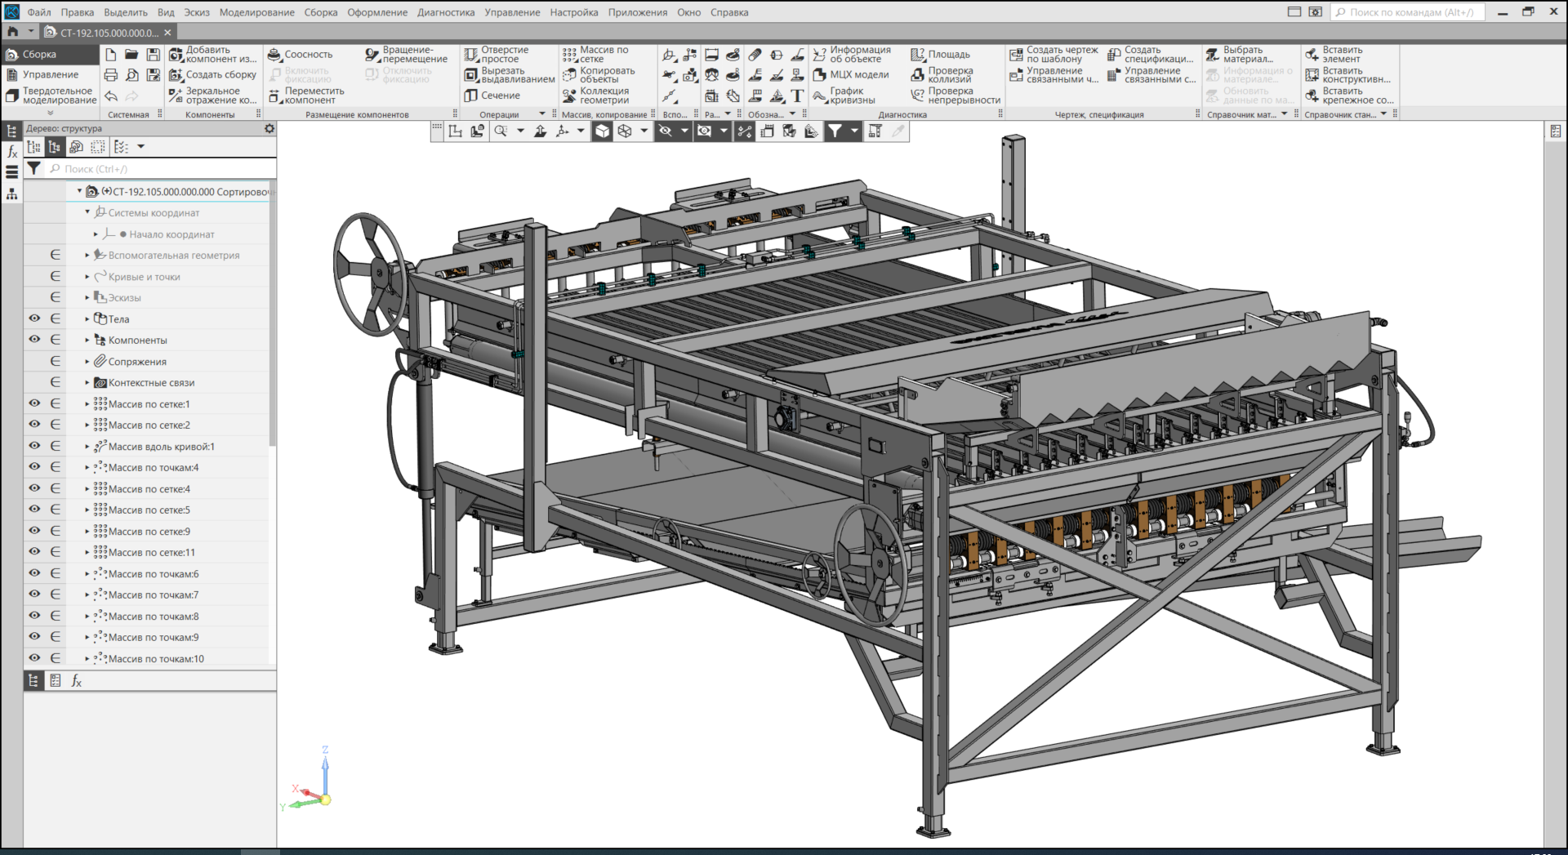Click the Section operation icon
This screenshot has height=855, width=1568.
click(x=470, y=96)
